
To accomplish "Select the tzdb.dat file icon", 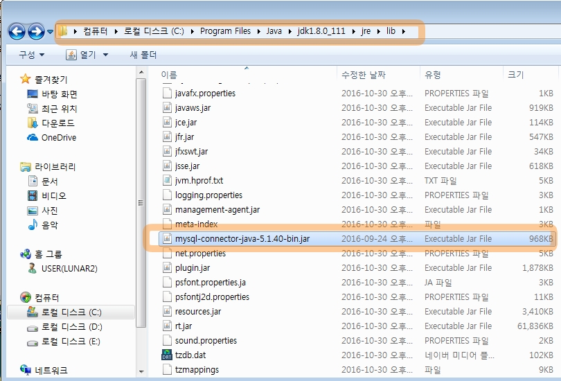I will click(167, 355).
